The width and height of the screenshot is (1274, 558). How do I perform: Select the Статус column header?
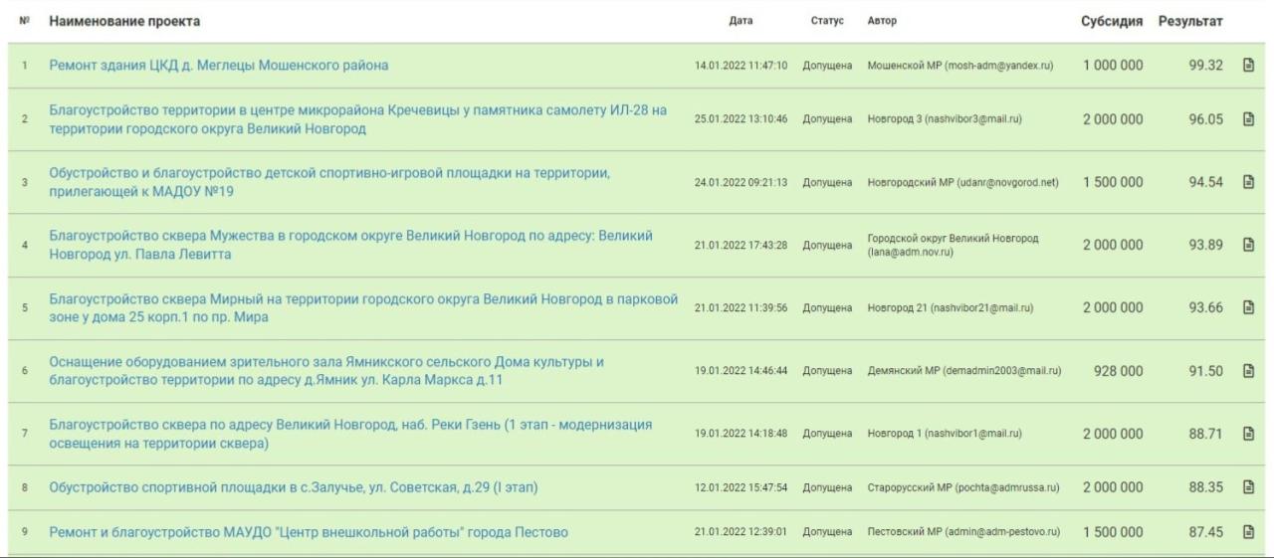(x=827, y=21)
